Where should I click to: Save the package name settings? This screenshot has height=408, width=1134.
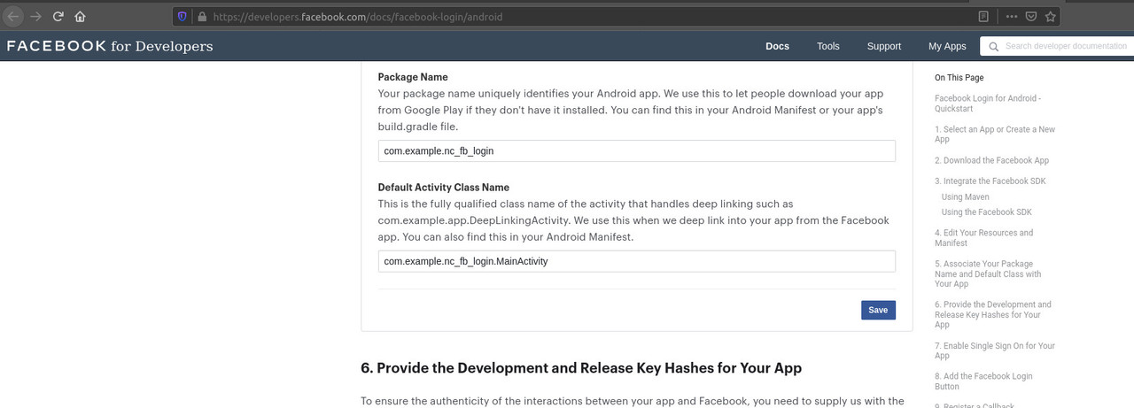pyautogui.click(x=878, y=310)
